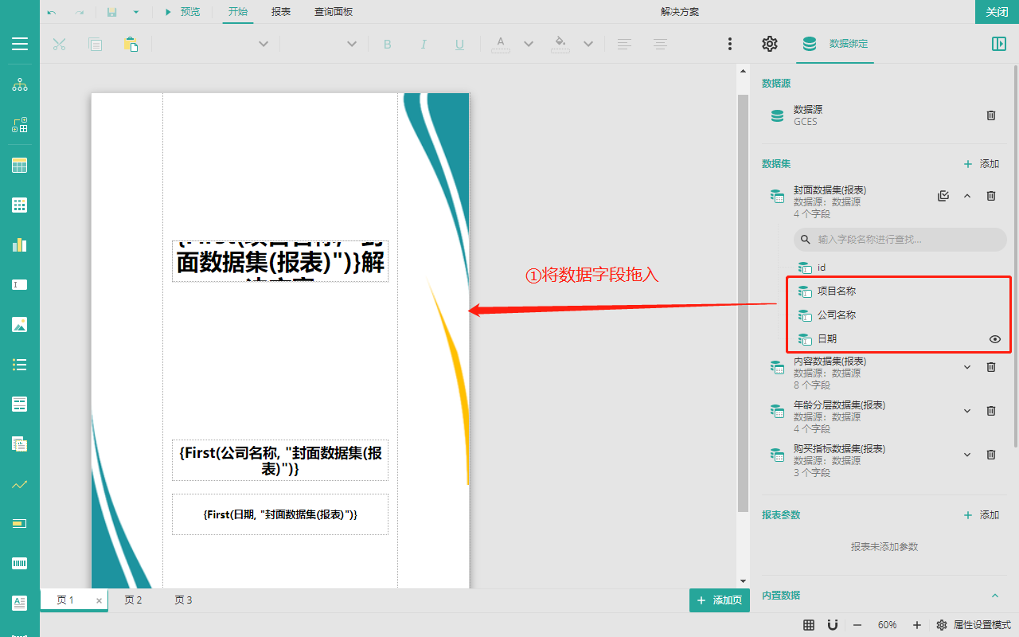Delete the 数据源 GCES data source
Image resolution: width=1019 pixels, height=637 pixels.
coord(991,115)
